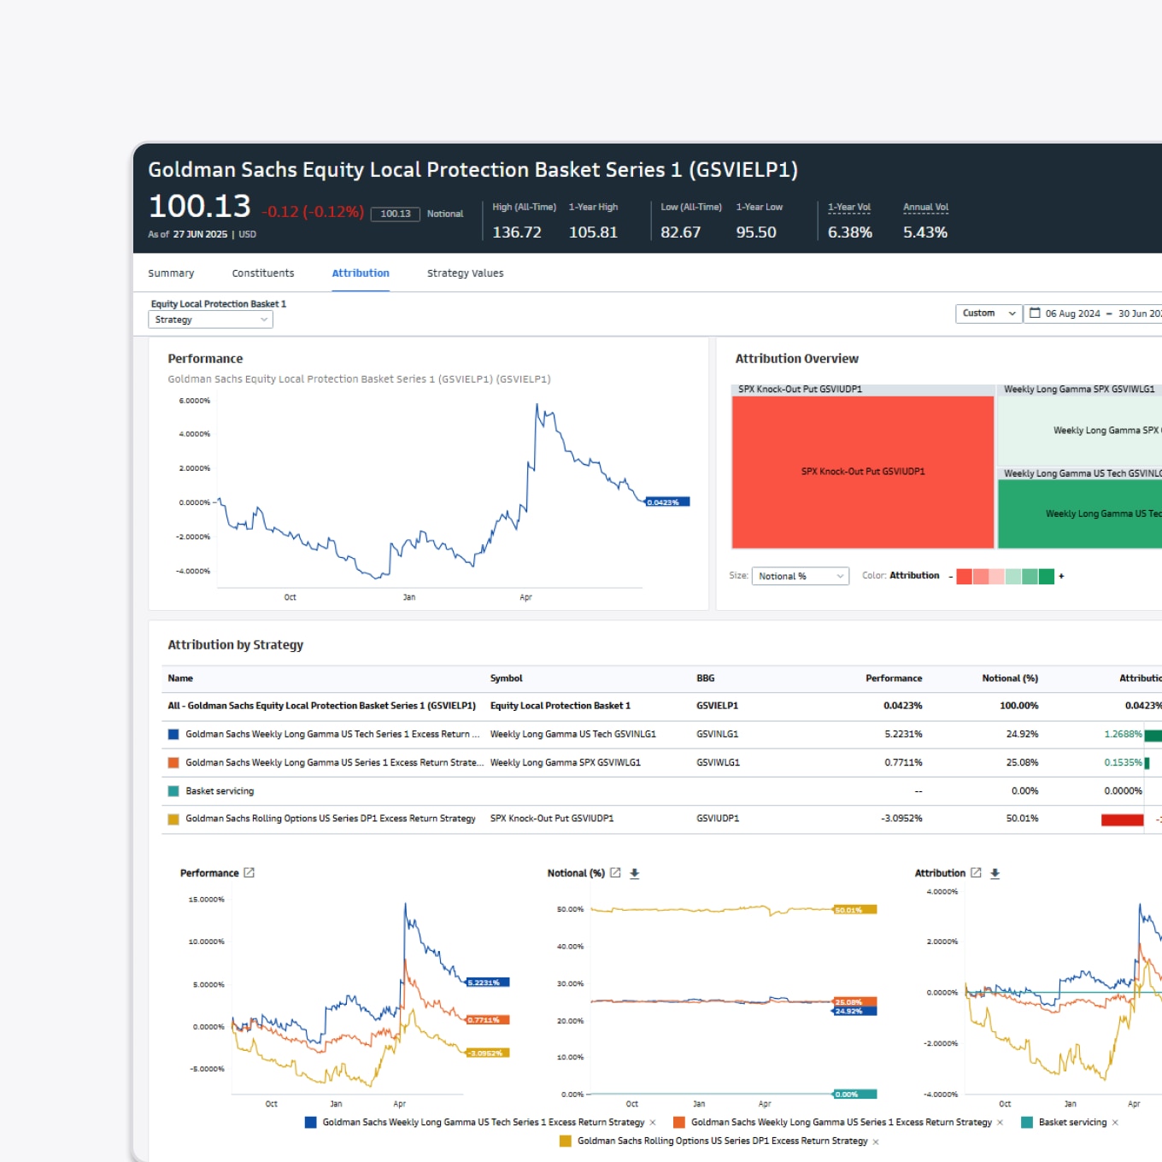Switch to the Constituents tab
Image resolution: width=1162 pixels, height=1162 pixels.
click(263, 273)
